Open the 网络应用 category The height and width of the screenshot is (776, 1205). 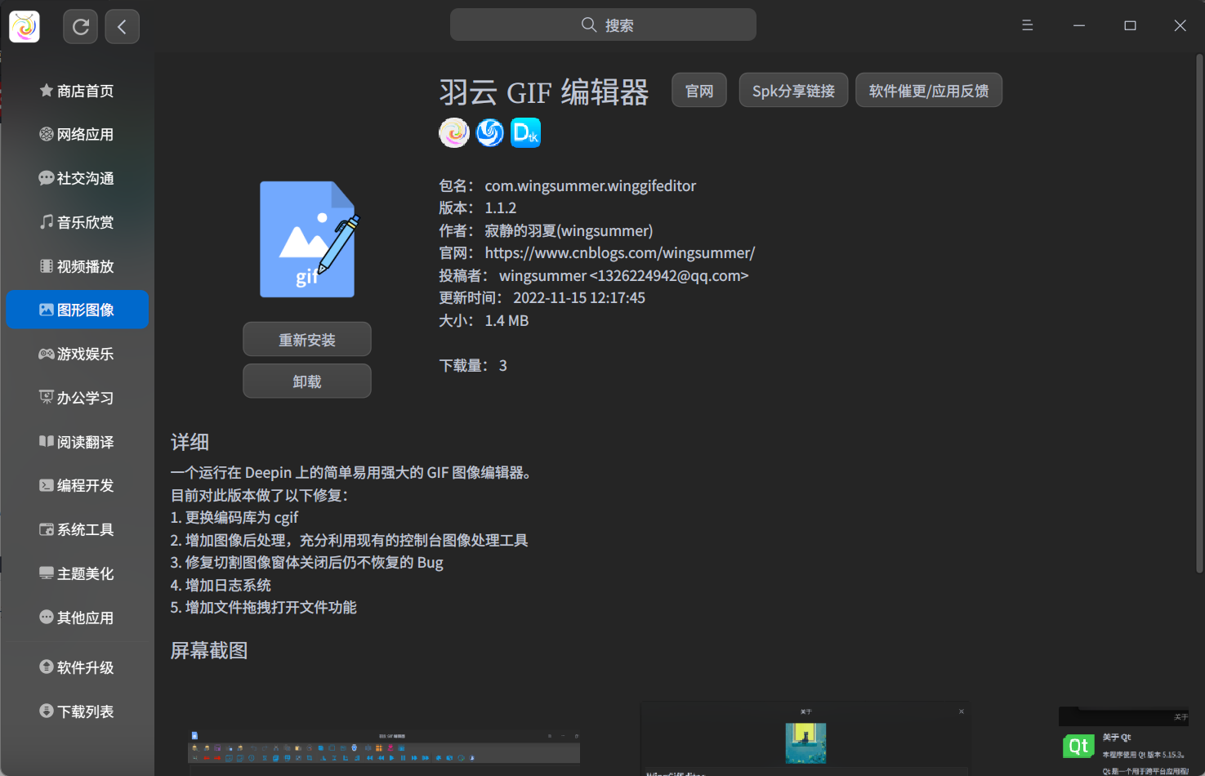click(x=77, y=134)
